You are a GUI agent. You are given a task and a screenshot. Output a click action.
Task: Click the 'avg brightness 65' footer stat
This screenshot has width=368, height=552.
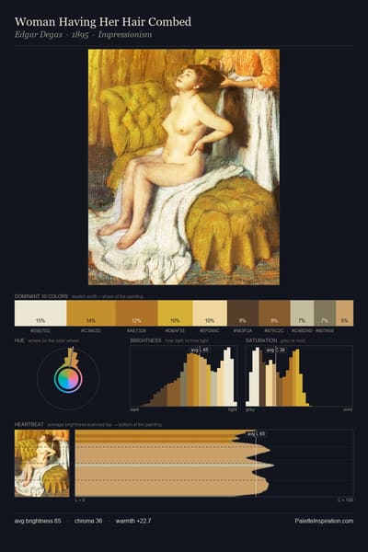coord(38,521)
